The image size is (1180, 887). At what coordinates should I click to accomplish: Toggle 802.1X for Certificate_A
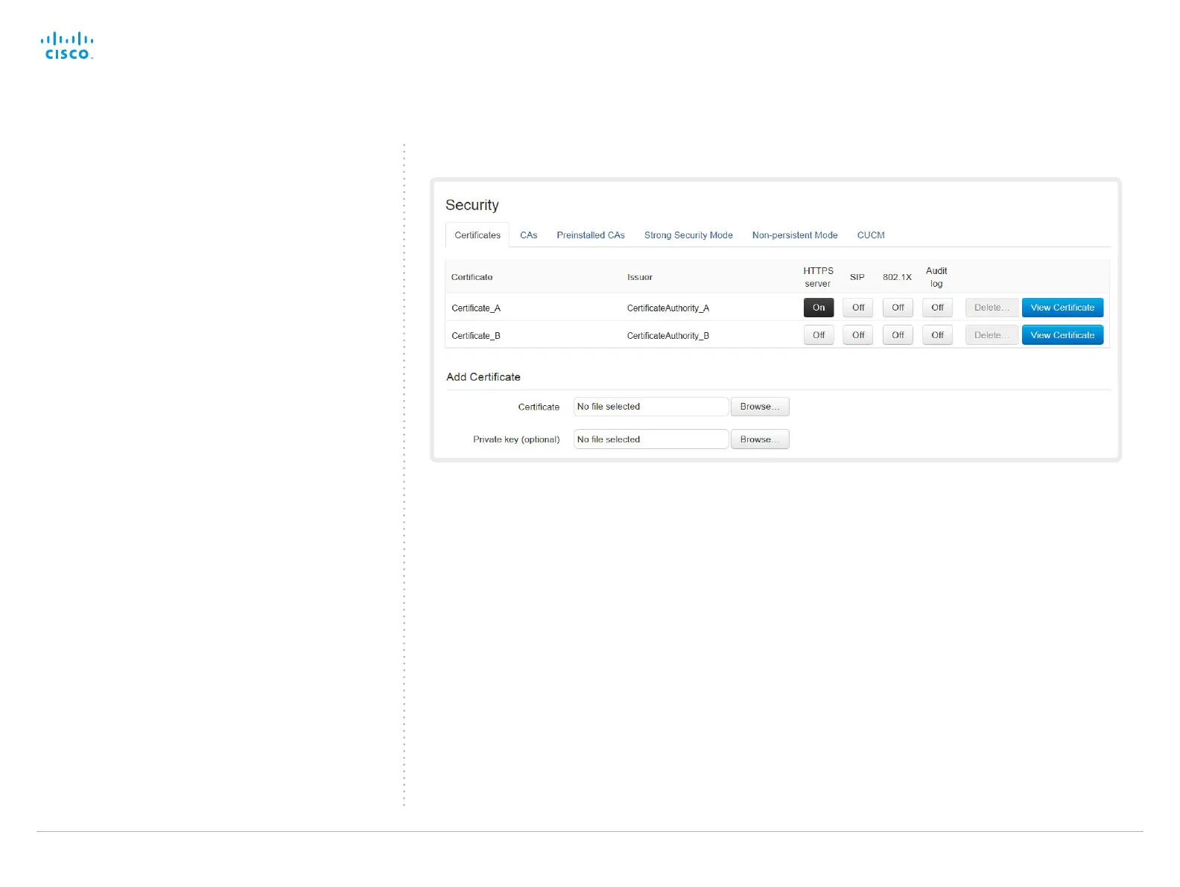coord(898,308)
